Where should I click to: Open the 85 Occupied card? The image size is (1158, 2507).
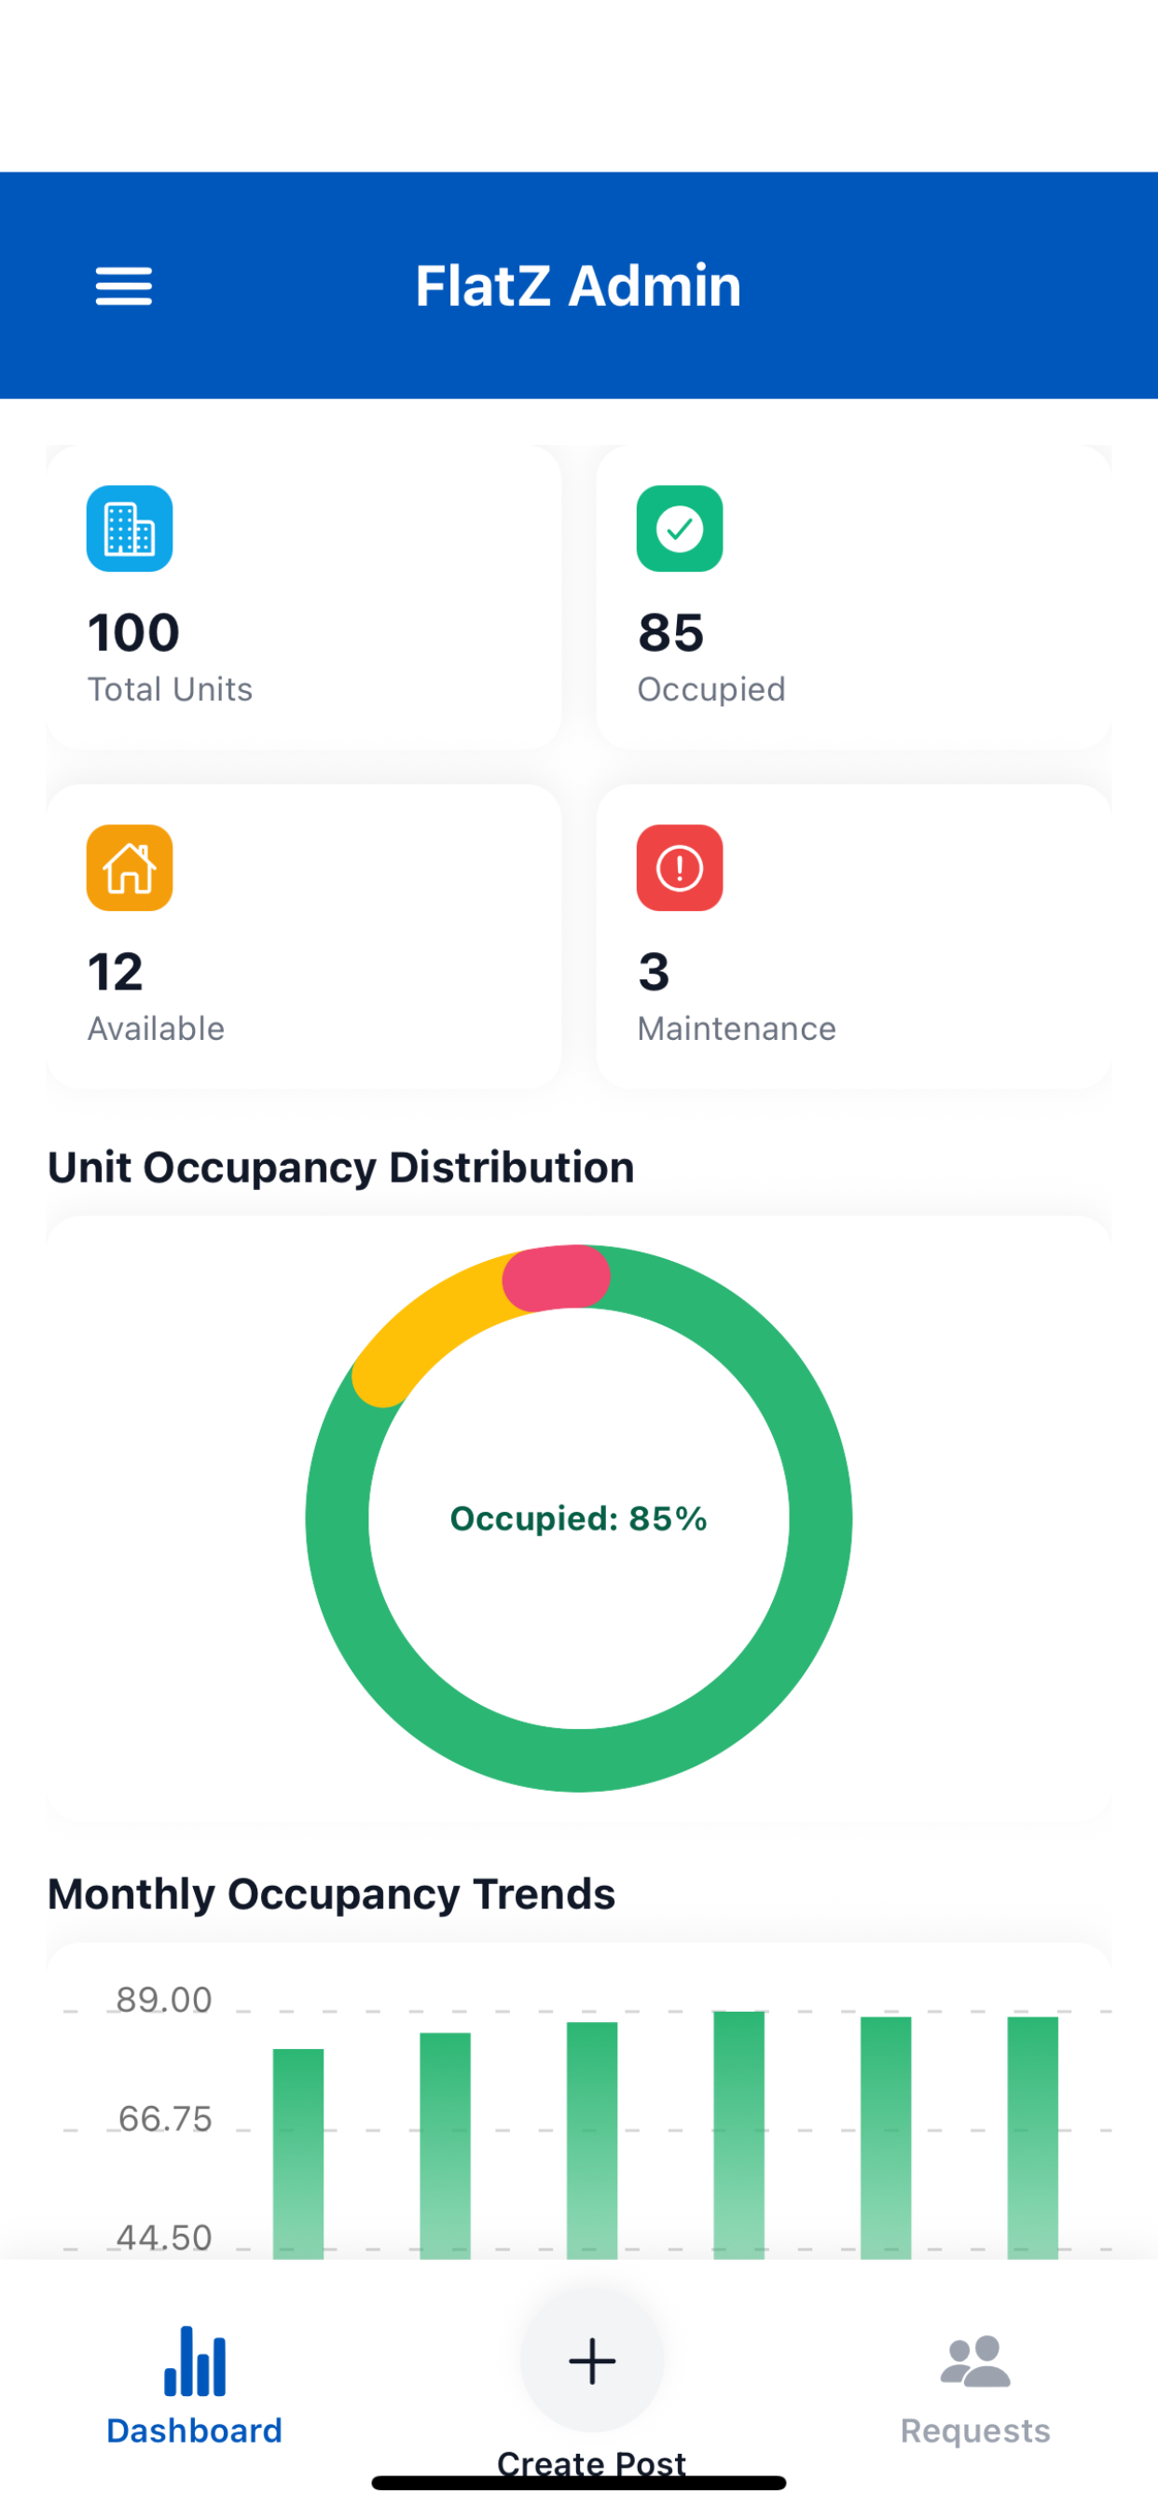[x=853, y=598]
